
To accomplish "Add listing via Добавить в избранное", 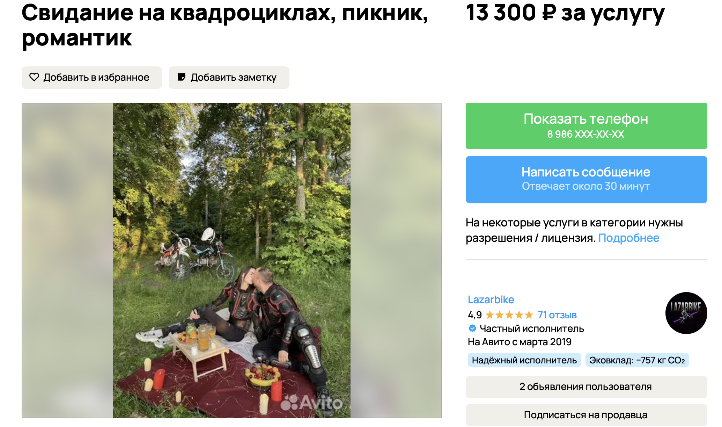I will (x=92, y=78).
